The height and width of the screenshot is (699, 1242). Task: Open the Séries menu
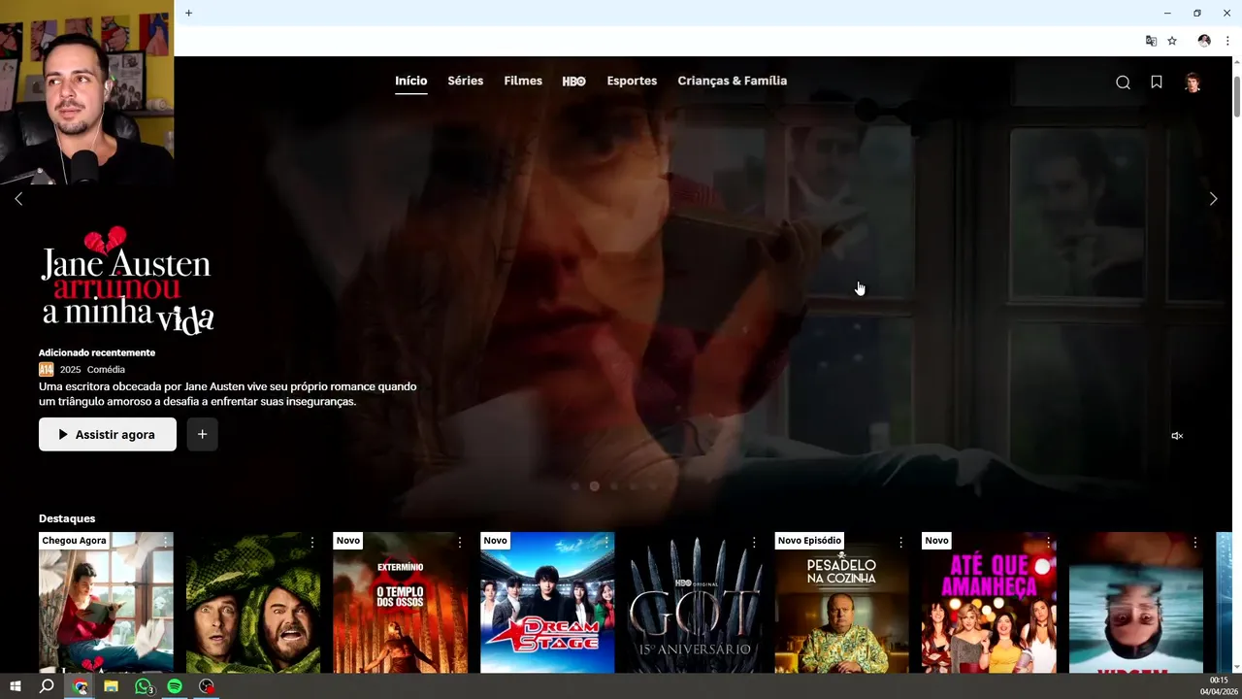point(465,81)
